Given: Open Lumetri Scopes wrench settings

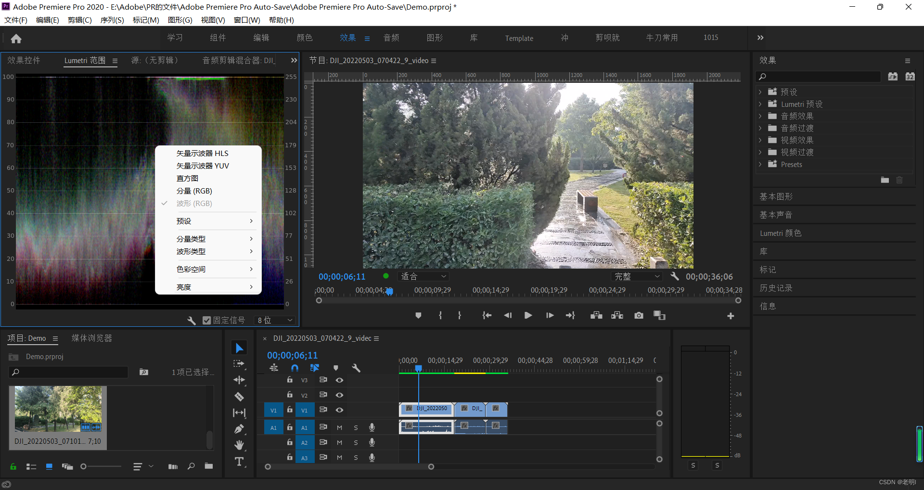Looking at the screenshot, I should point(192,320).
